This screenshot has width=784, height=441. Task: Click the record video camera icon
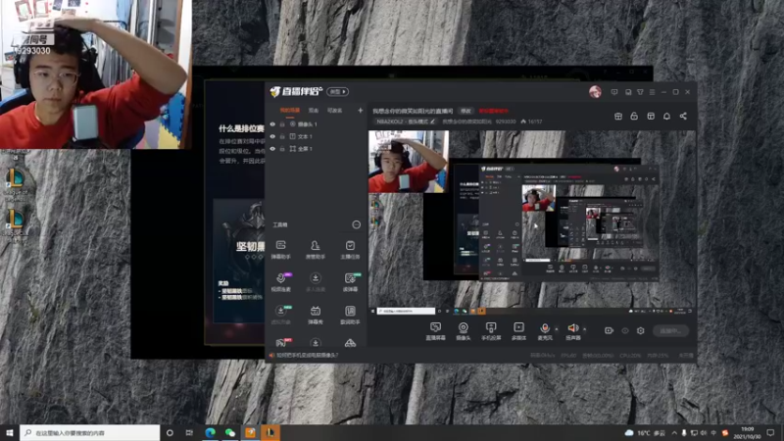pyautogui.click(x=609, y=330)
